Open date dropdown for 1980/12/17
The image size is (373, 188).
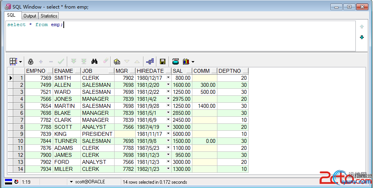[x=169, y=78]
